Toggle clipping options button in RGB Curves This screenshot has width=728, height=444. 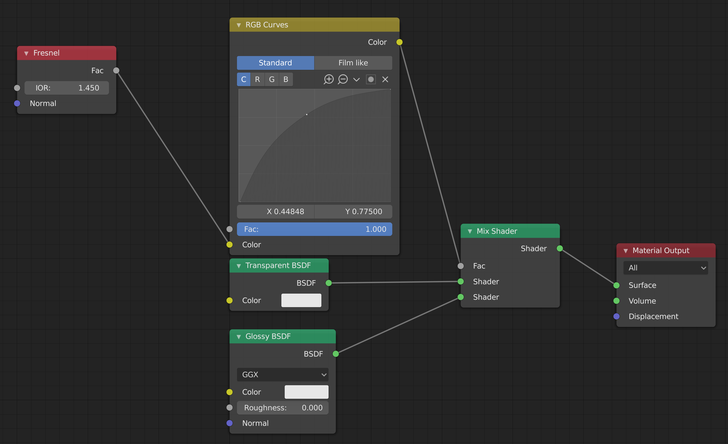(371, 79)
